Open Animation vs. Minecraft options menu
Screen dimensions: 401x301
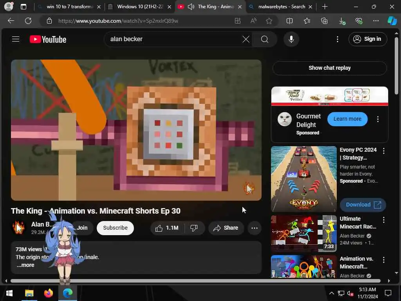[384, 260]
